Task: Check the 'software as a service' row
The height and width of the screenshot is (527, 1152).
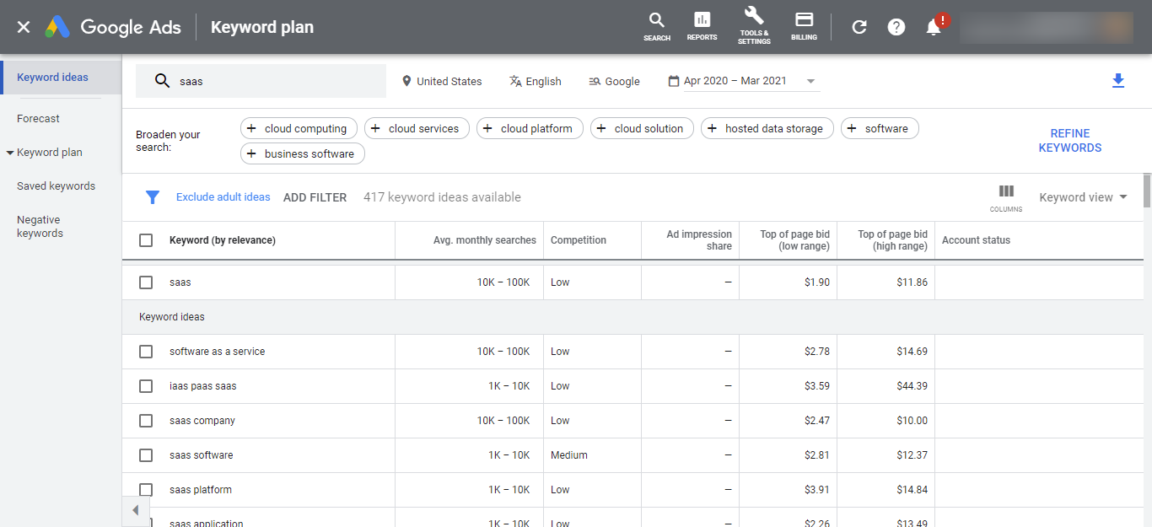Action: tap(146, 352)
